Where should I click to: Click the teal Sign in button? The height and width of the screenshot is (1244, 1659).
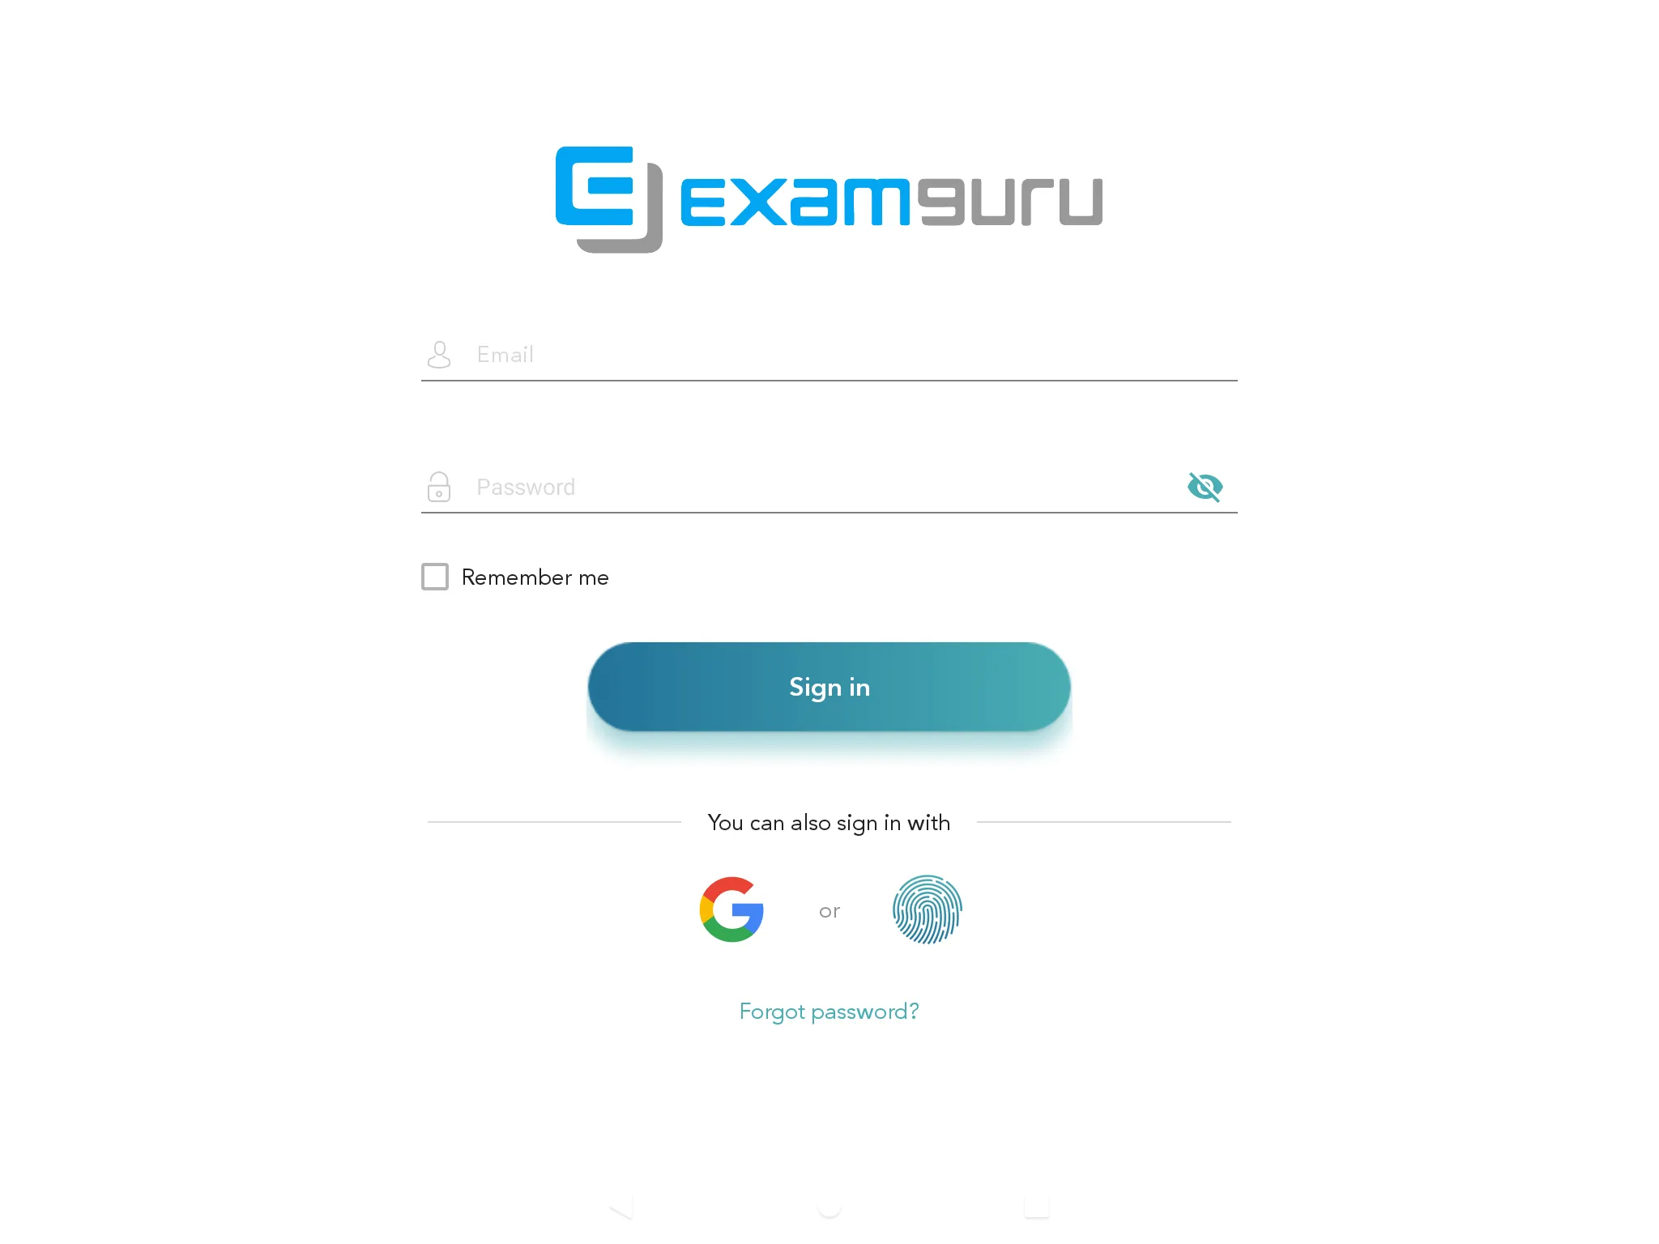(829, 686)
